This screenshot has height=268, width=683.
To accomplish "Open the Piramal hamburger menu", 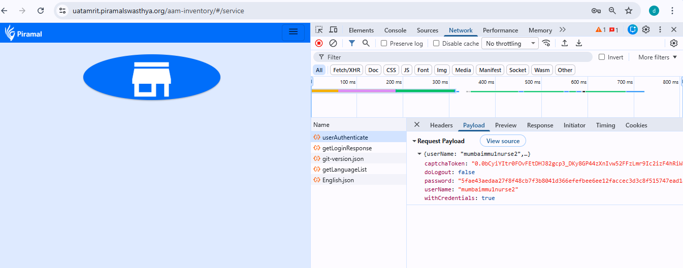I will 293,32.
